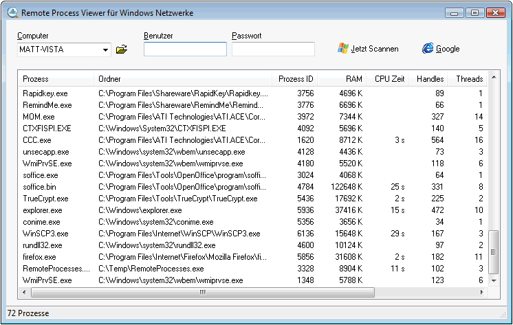Select the Rapidkey.exe process row

pos(253,93)
